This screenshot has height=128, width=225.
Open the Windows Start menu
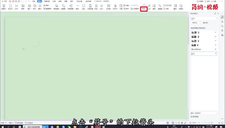(x=2, y=126)
